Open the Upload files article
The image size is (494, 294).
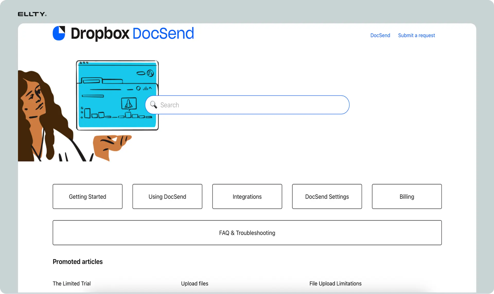(x=195, y=283)
